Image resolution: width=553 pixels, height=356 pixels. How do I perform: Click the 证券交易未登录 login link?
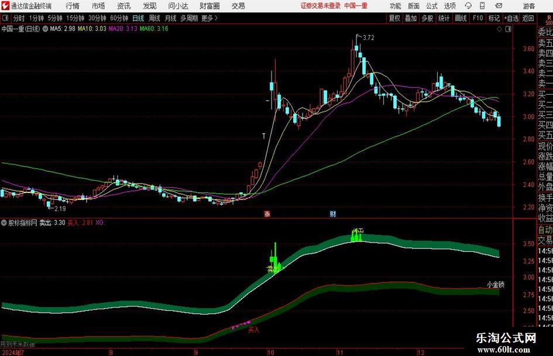tap(321, 6)
